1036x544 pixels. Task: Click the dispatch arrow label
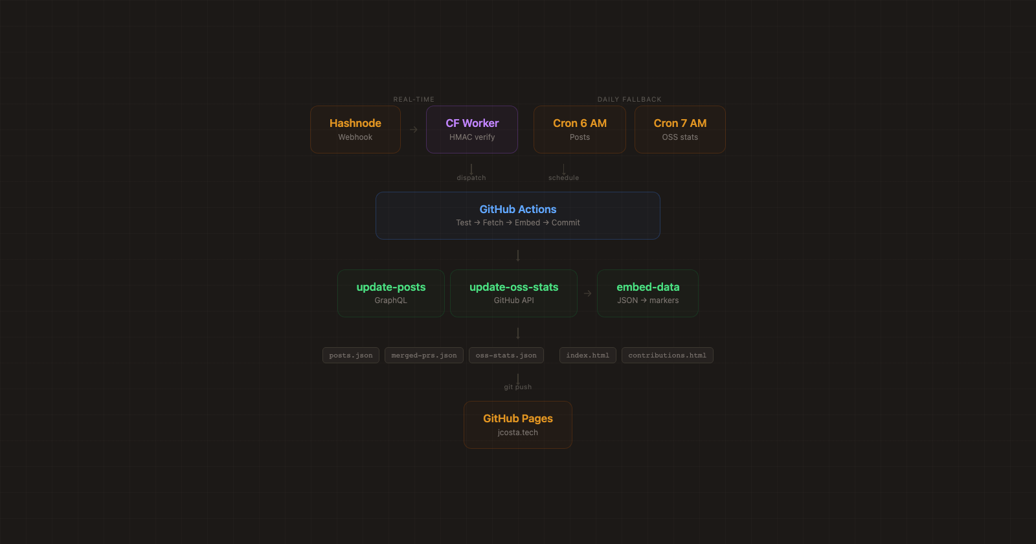(x=471, y=177)
